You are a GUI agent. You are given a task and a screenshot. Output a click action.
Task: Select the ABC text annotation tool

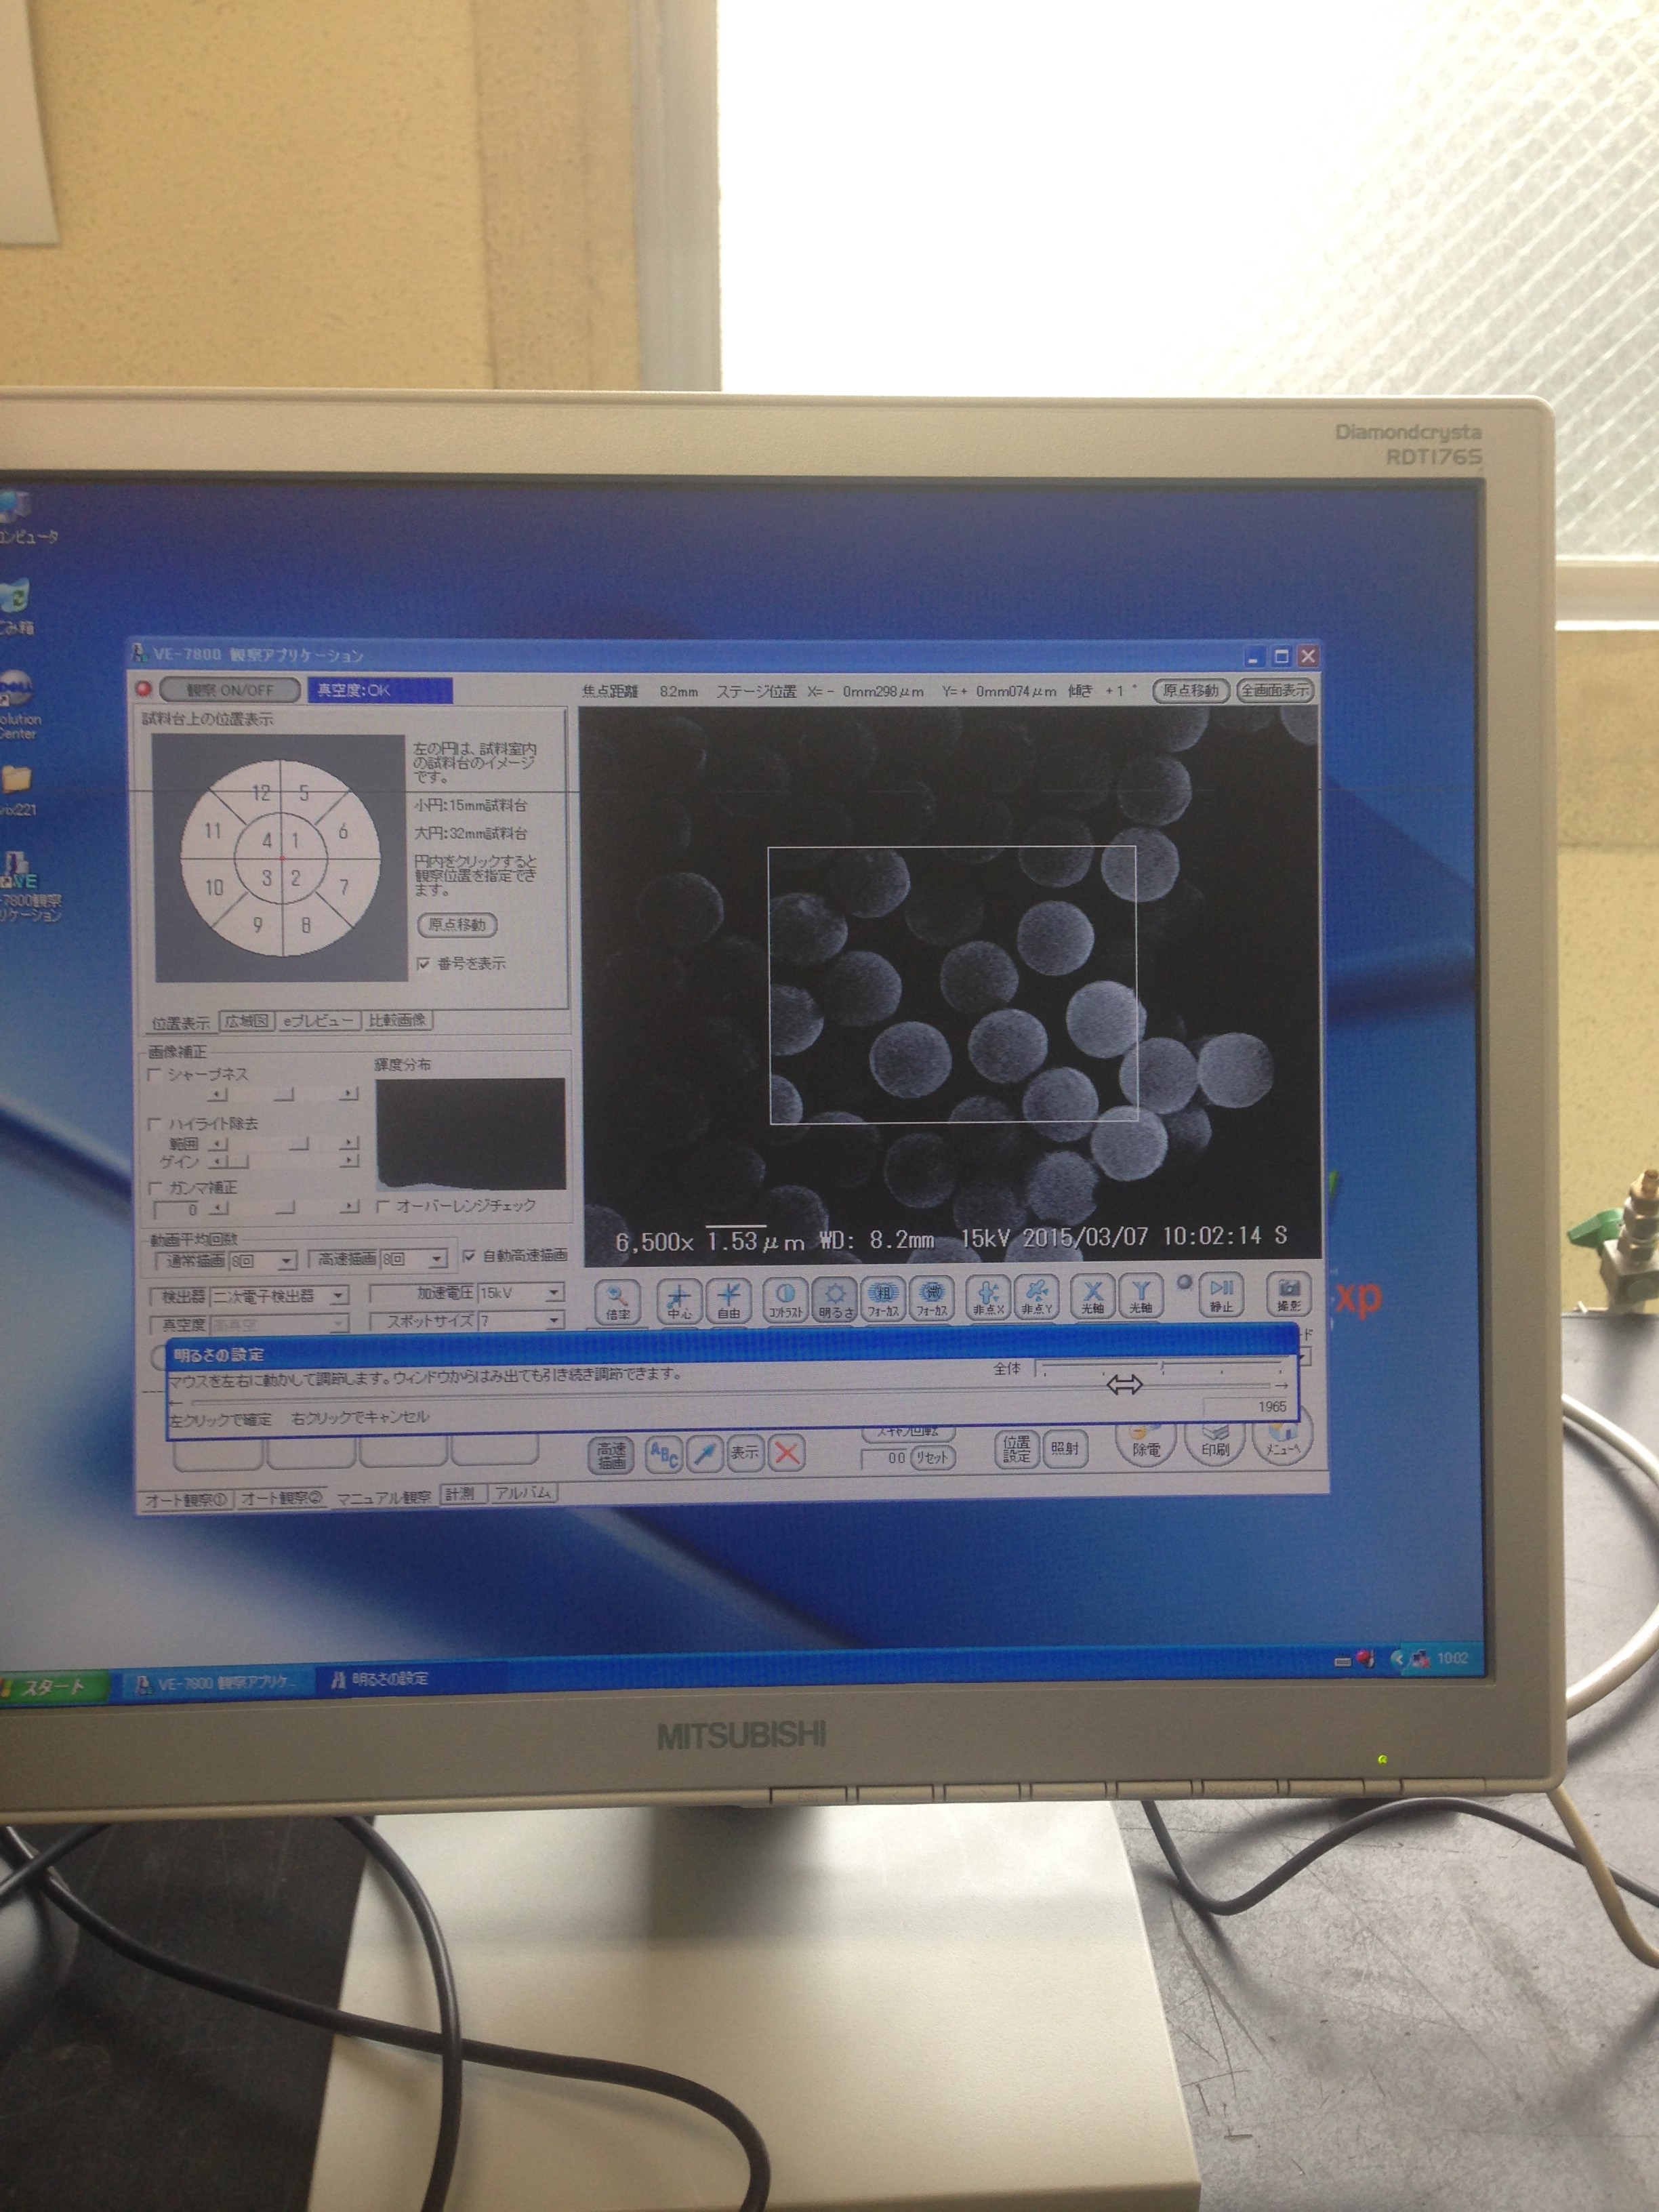coord(664,1455)
